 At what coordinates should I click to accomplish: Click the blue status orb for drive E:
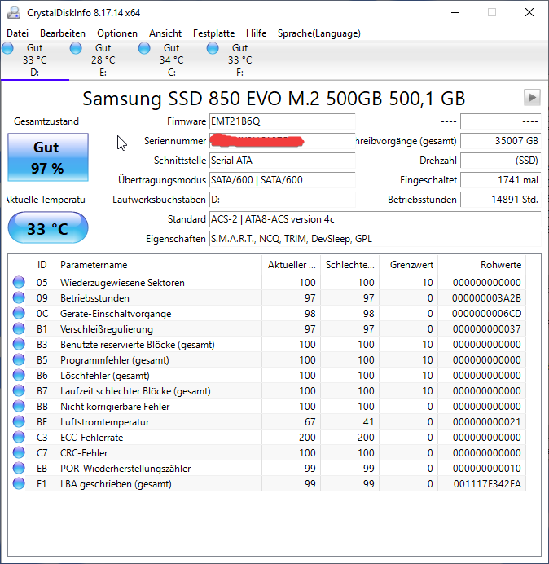(76, 48)
